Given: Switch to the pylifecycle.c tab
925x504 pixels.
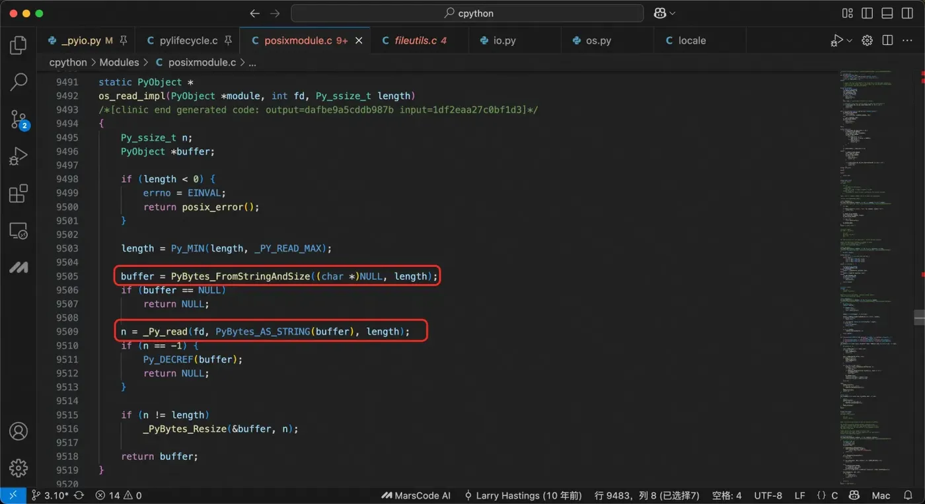Looking at the screenshot, I should [188, 40].
